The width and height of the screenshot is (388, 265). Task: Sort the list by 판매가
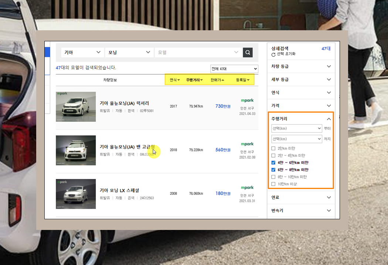(217, 80)
